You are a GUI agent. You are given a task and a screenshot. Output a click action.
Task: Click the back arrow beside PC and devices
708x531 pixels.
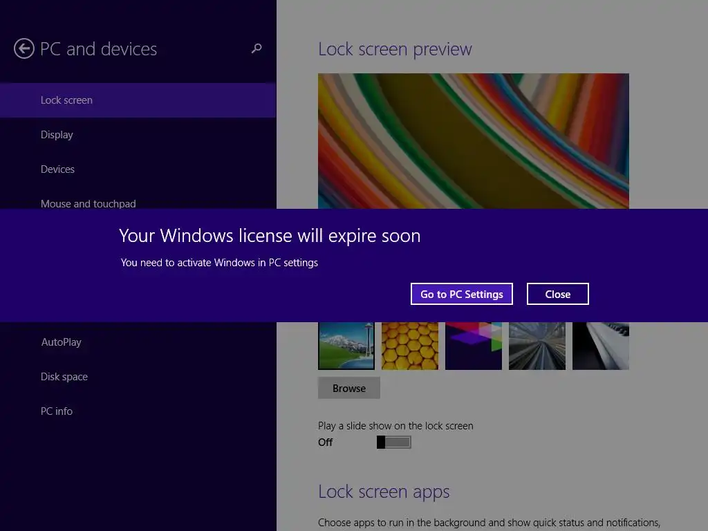tap(24, 49)
